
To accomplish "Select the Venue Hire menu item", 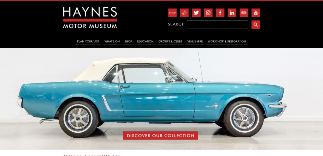I will (195, 41).
